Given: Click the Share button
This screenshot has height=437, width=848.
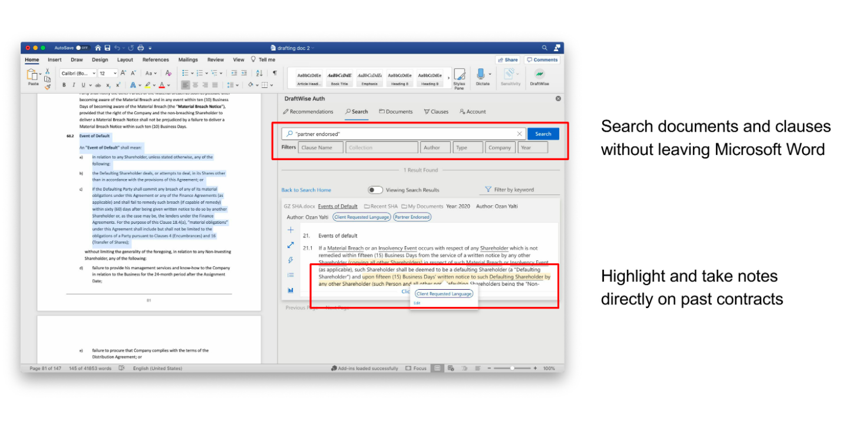Looking at the screenshot, I should (508, 59).
